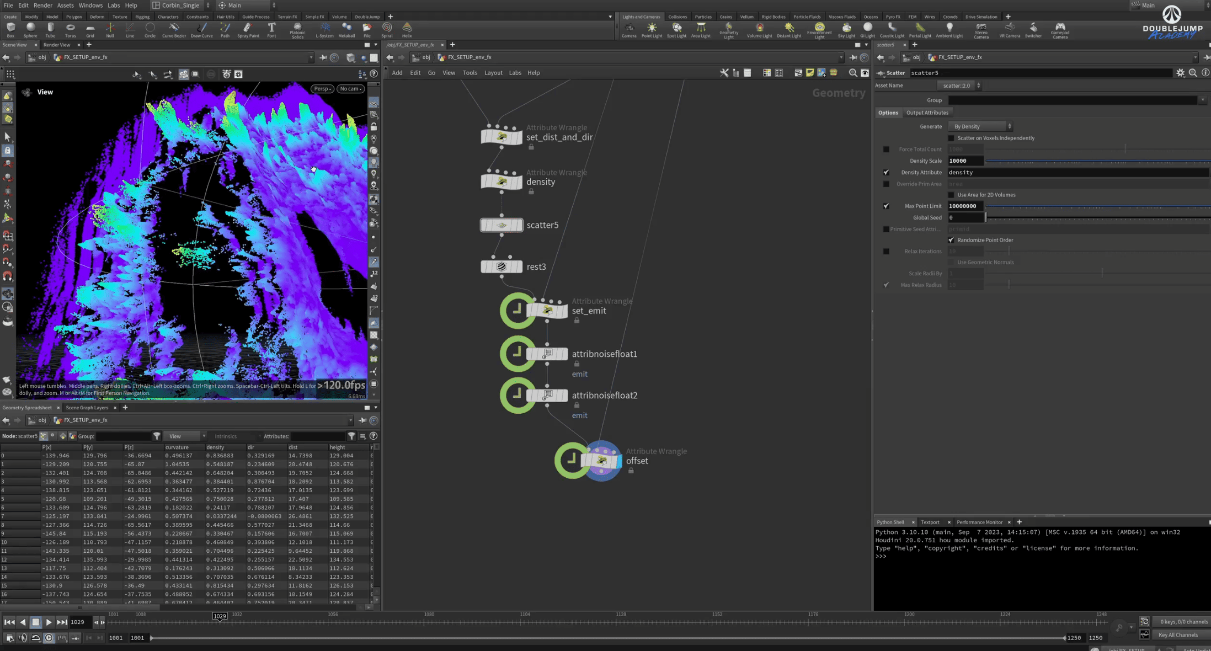Open the gear menu in Scatter parameters

coord(1180,73)
